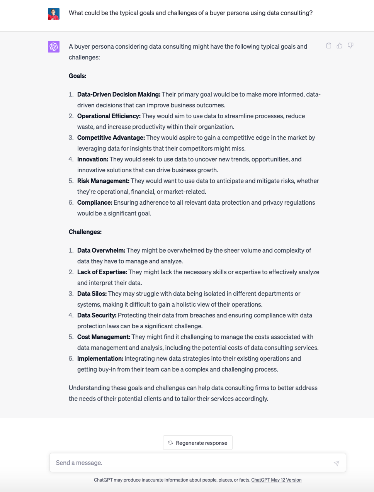This screenshot has width=374, height=492.
Task: Click the "Data Silos" challenge label
Action: [92, 294]
